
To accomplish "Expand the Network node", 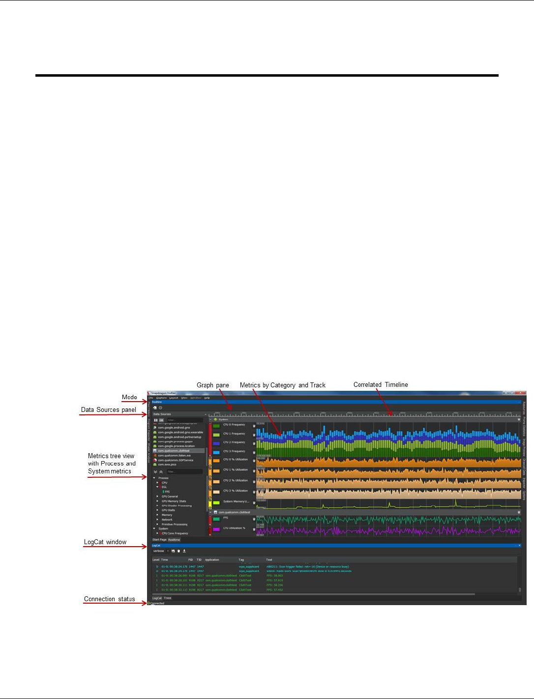I will [x=157, y=520].
